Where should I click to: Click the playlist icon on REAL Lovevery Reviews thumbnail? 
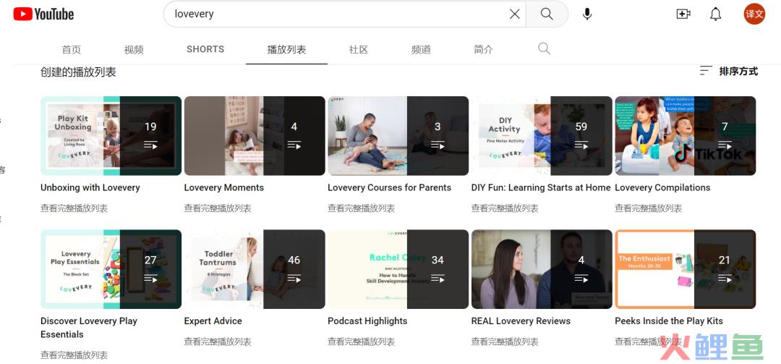click(581, 278)
